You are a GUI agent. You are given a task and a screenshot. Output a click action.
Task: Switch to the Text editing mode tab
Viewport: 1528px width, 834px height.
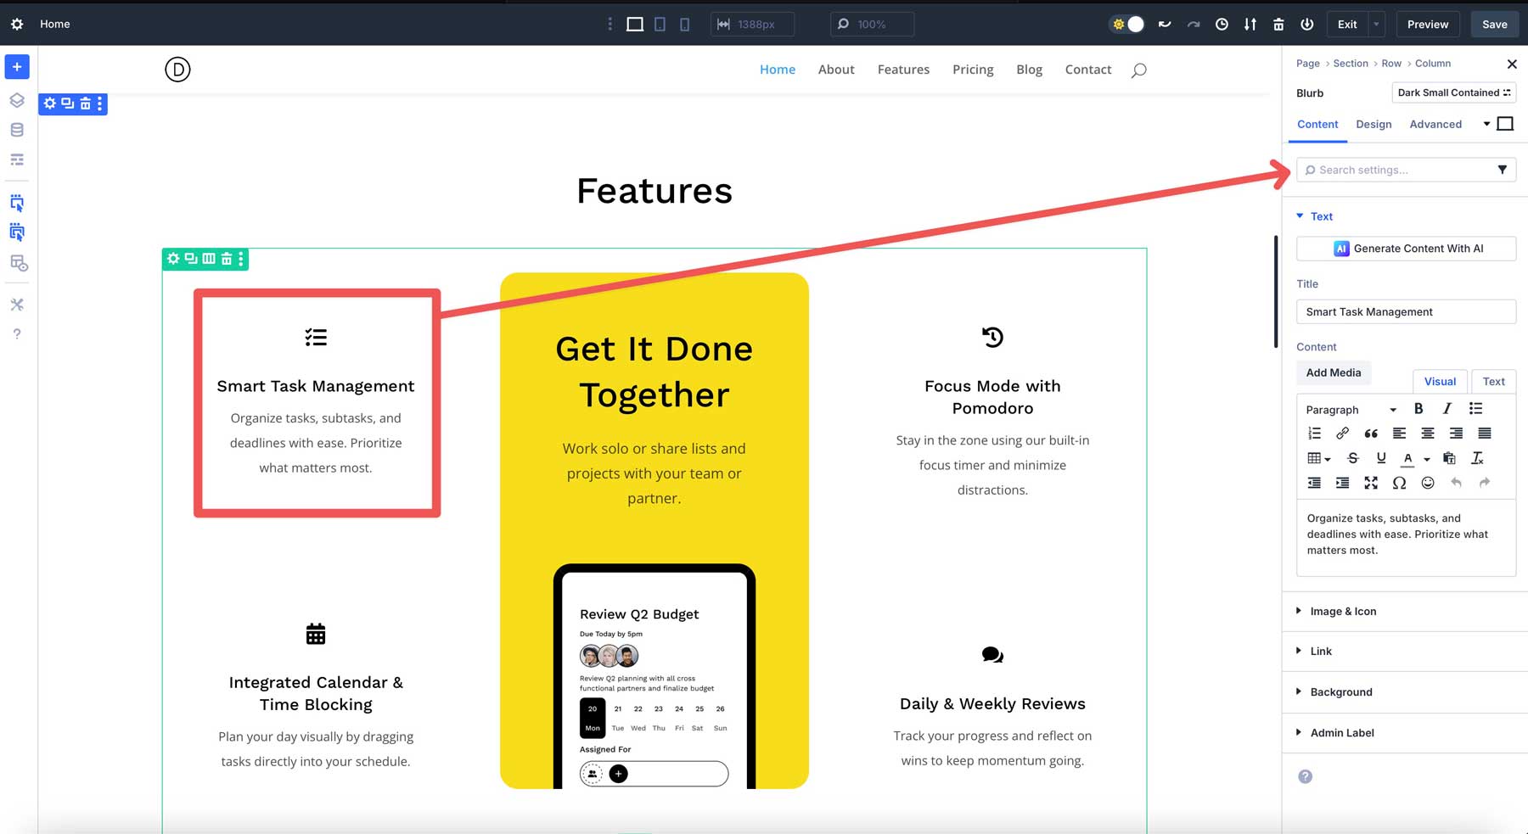coord(1493,381)
